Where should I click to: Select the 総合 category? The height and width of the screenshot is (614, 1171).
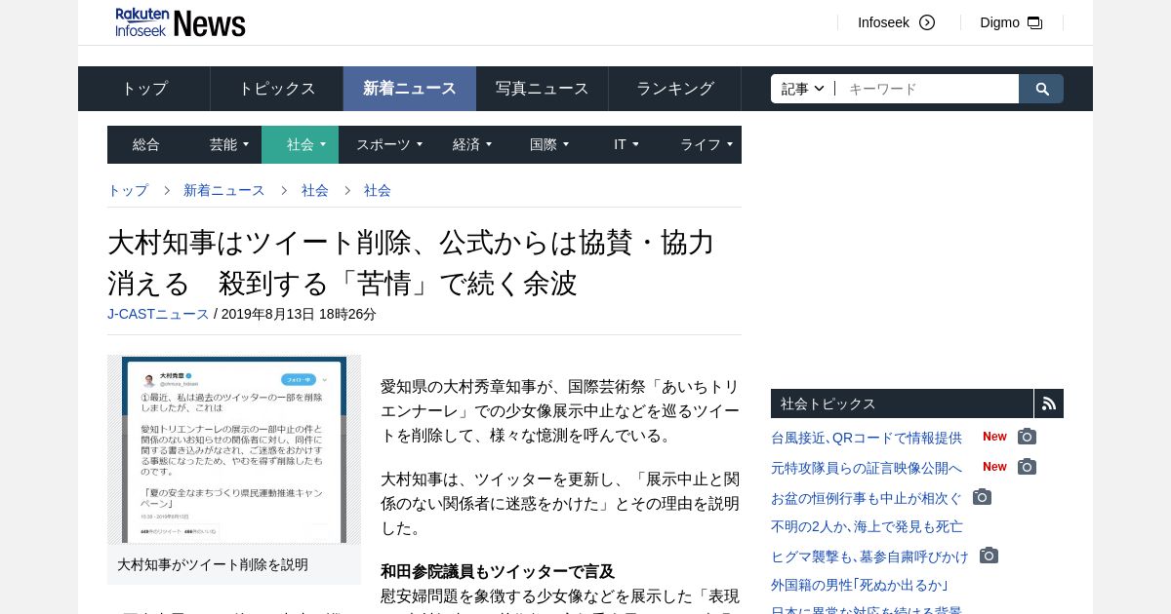click(146, 144)
